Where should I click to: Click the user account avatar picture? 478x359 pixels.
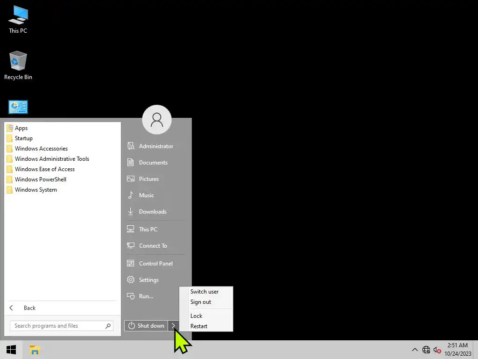click(157, 120)
